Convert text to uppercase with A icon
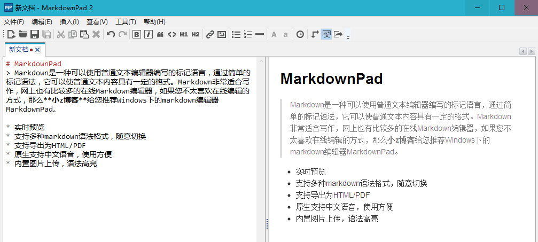This screenshot has height=242, width=538. coord(274,34)
